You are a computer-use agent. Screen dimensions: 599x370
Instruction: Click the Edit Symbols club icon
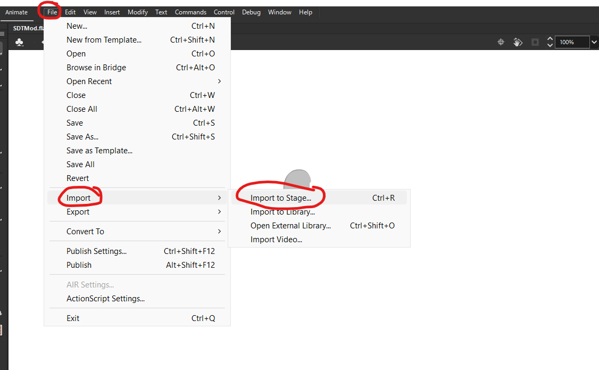click(x=20, y=42)
